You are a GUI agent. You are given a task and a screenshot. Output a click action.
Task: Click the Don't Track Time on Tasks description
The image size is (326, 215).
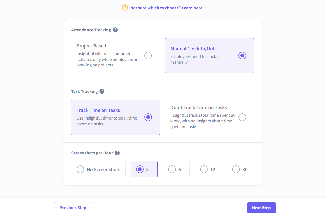pos(202,121)
